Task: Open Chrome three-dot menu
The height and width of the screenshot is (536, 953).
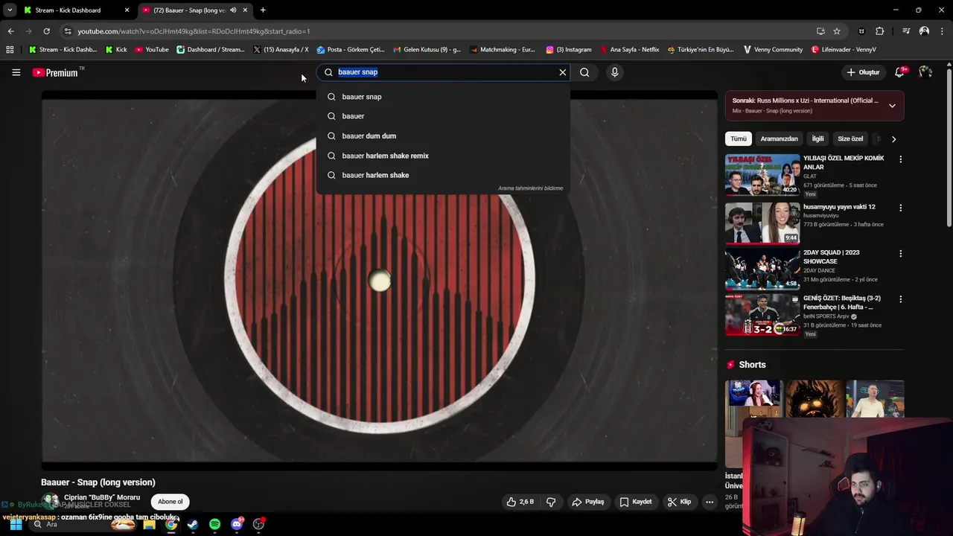Action: pos(942,31)
